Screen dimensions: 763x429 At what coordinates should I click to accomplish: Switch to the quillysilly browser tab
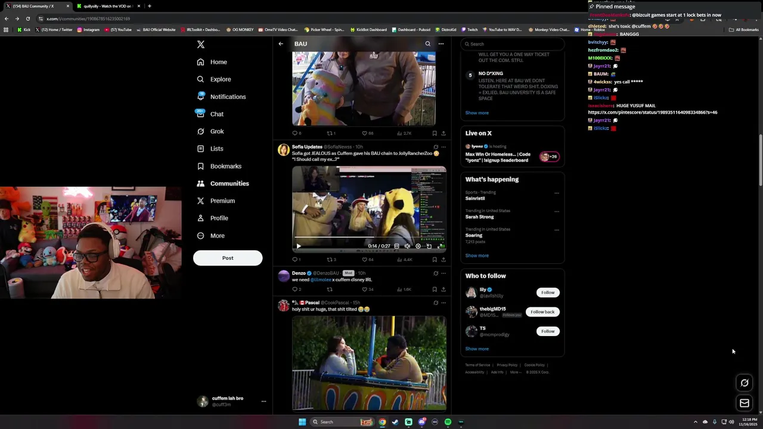point(108,6)
